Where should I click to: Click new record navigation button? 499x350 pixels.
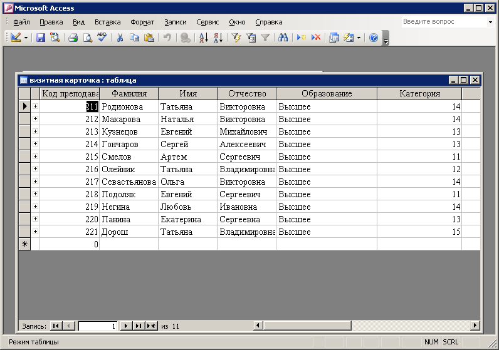click(152, 326)
